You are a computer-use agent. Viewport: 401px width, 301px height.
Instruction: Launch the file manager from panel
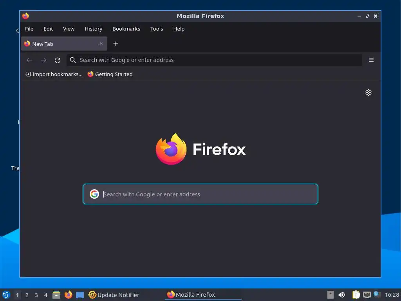pyautogui.click(x=56, y=295)
